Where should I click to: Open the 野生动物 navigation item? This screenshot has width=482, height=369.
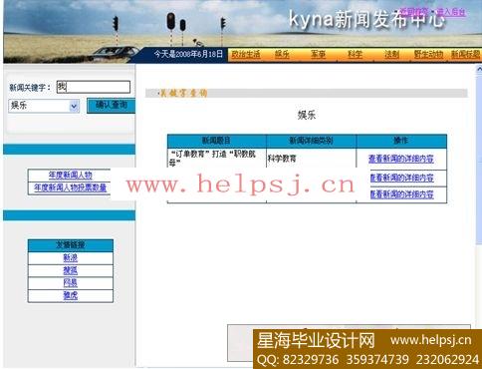(428, 54)
